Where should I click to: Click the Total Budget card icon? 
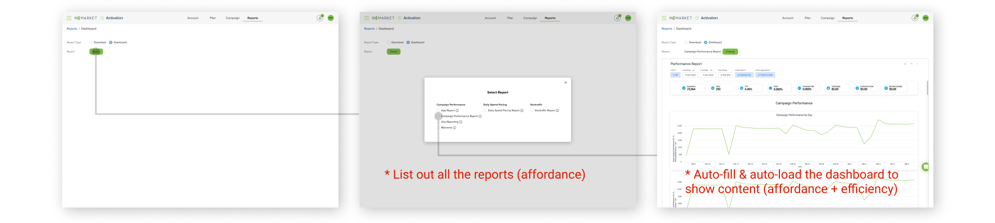tap(828, 88)
